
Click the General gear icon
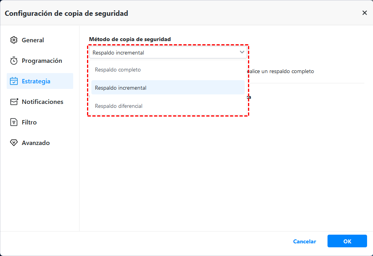pyautogui.click(x=14, y=40)
